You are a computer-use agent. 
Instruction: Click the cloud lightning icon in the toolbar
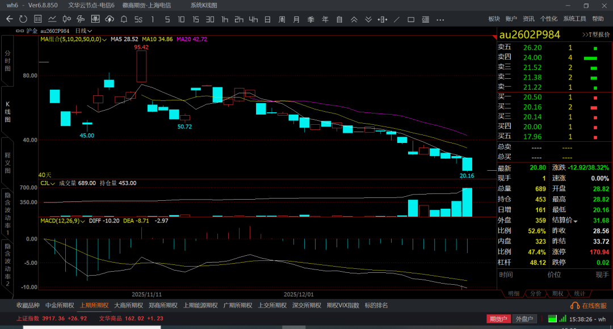point(110,19)
